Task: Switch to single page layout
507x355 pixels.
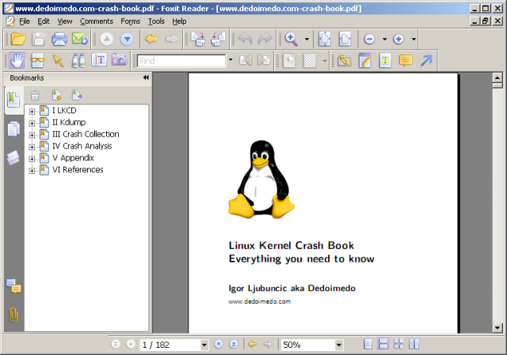Action: 368,344
